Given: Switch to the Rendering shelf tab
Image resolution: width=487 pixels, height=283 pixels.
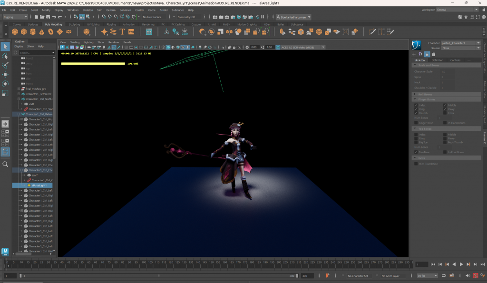Looking at the screenshot, I should (x=148, y=25).
